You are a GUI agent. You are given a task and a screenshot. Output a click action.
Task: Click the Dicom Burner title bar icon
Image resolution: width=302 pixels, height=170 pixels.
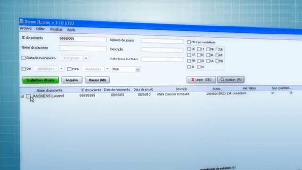(21, 21)
